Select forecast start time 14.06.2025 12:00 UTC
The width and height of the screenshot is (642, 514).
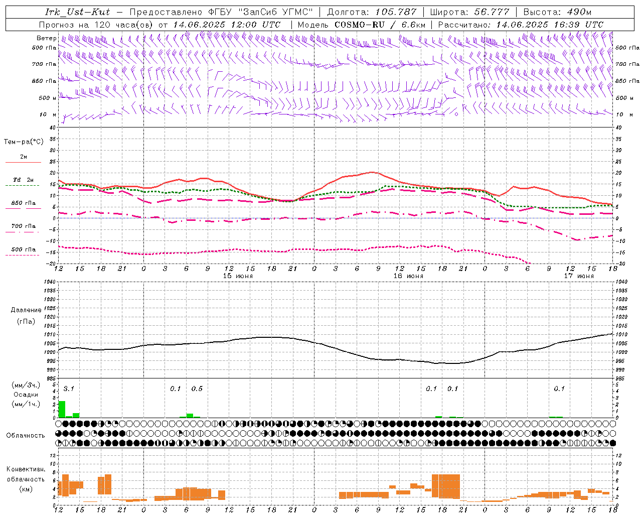pyautogui.click(x=227, y=25)
